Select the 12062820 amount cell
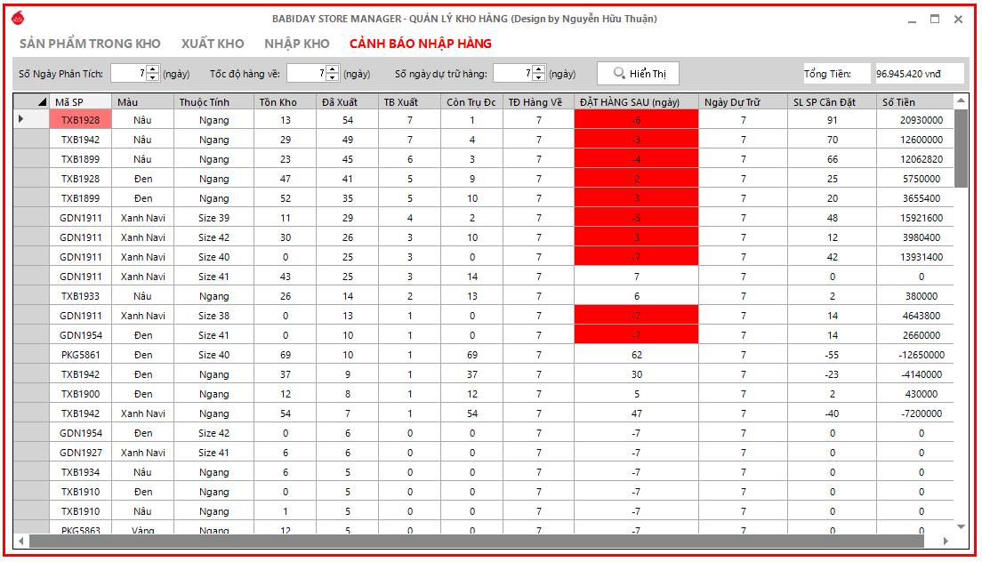This screenshot has width=982, height=562. (x=914, y=159)
